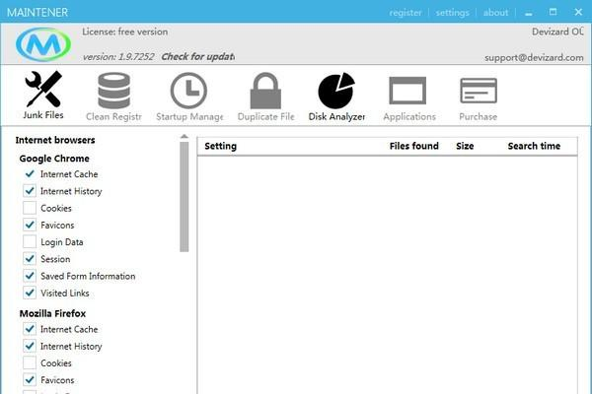Toggle Firefox Favicons checkbox
Viewport: 592px width, 394px height.
[30, 379]
